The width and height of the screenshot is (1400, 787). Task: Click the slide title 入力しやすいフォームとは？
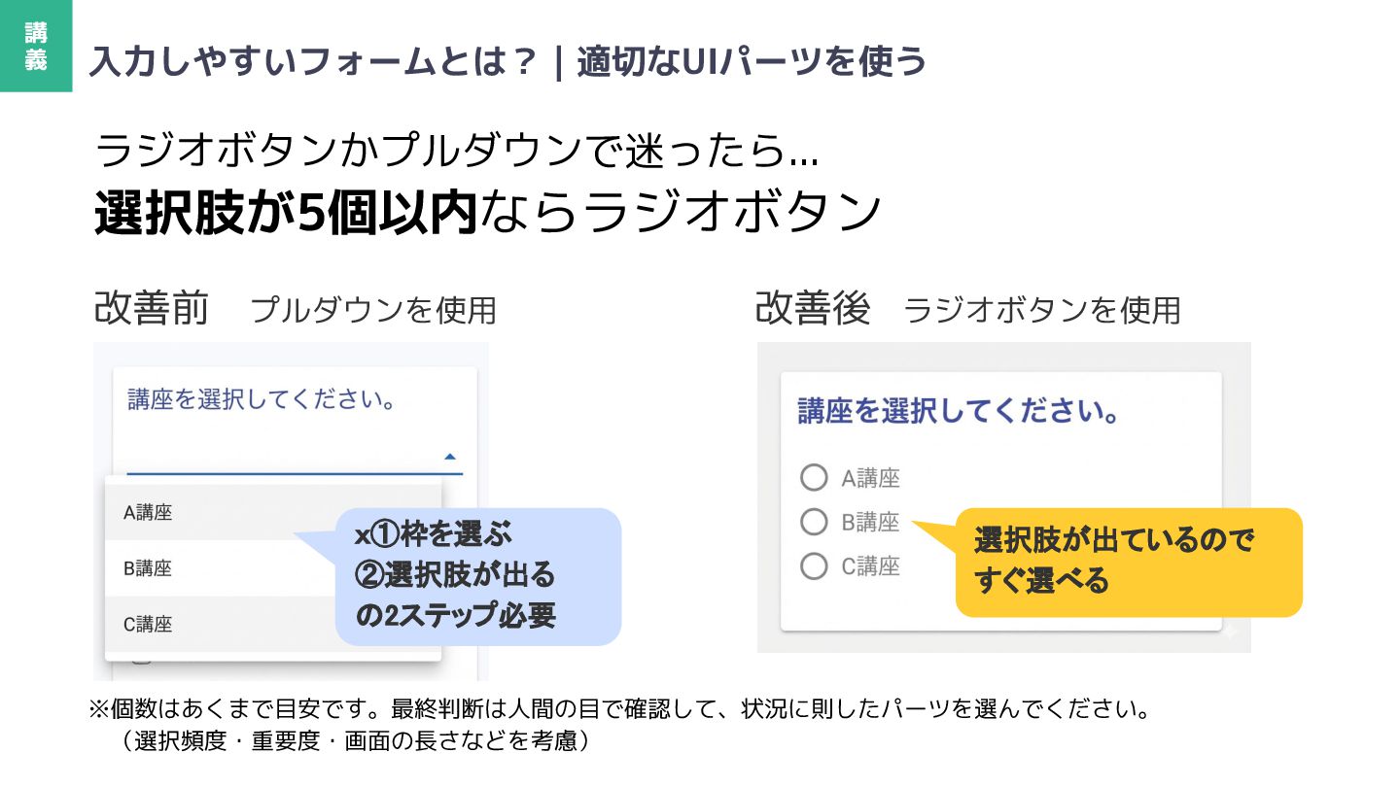click(313, 62)
